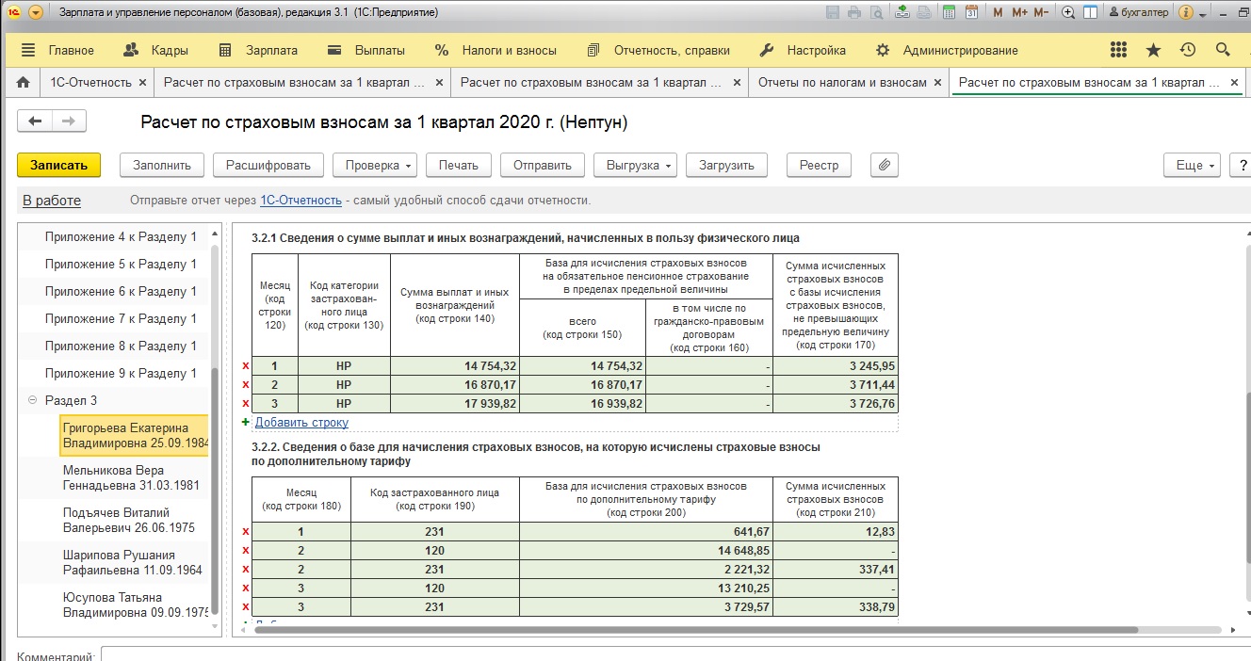Select Приложение 9 к Разделу 1
Viewport: 1251px width, 661px height.
tap(121, 373)
